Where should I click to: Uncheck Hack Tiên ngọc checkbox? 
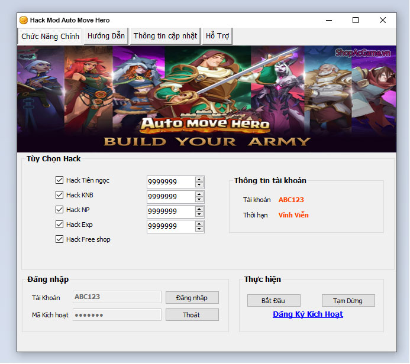point(59,180)
